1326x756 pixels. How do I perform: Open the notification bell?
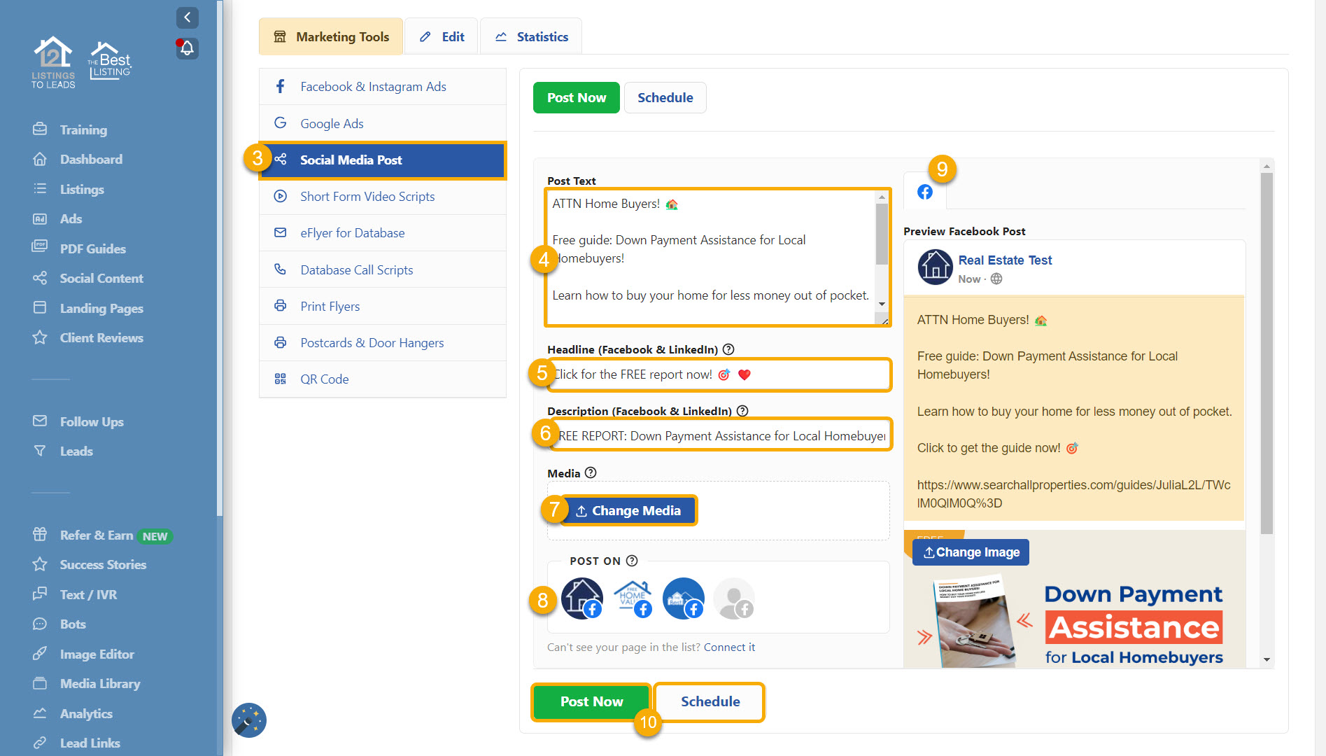(x=186, y=48)
